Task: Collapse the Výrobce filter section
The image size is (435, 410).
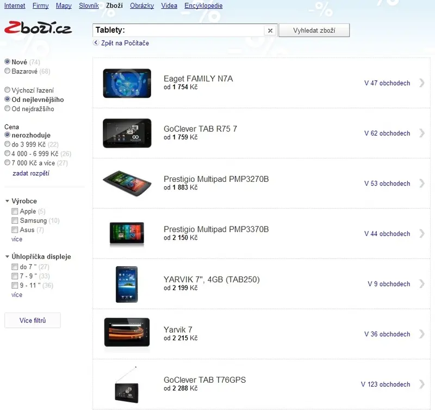Action: coord(7,201)
